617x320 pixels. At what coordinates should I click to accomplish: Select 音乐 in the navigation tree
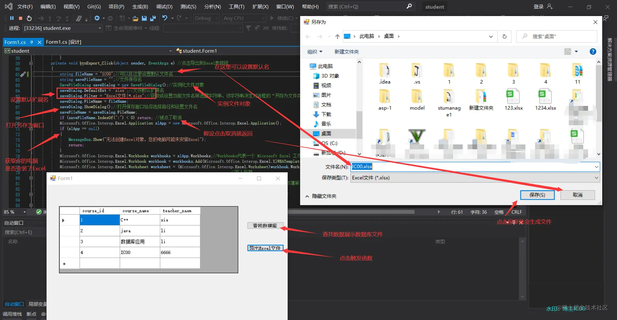click(326, 124)
